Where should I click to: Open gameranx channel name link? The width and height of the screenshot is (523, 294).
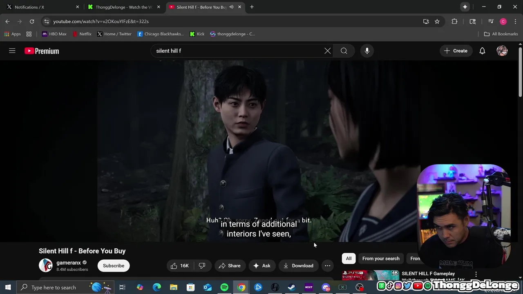[x=69, y=263]
